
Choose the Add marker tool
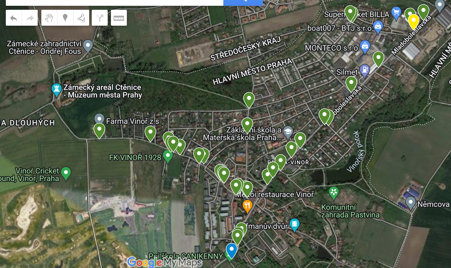[x=65, y=18]
